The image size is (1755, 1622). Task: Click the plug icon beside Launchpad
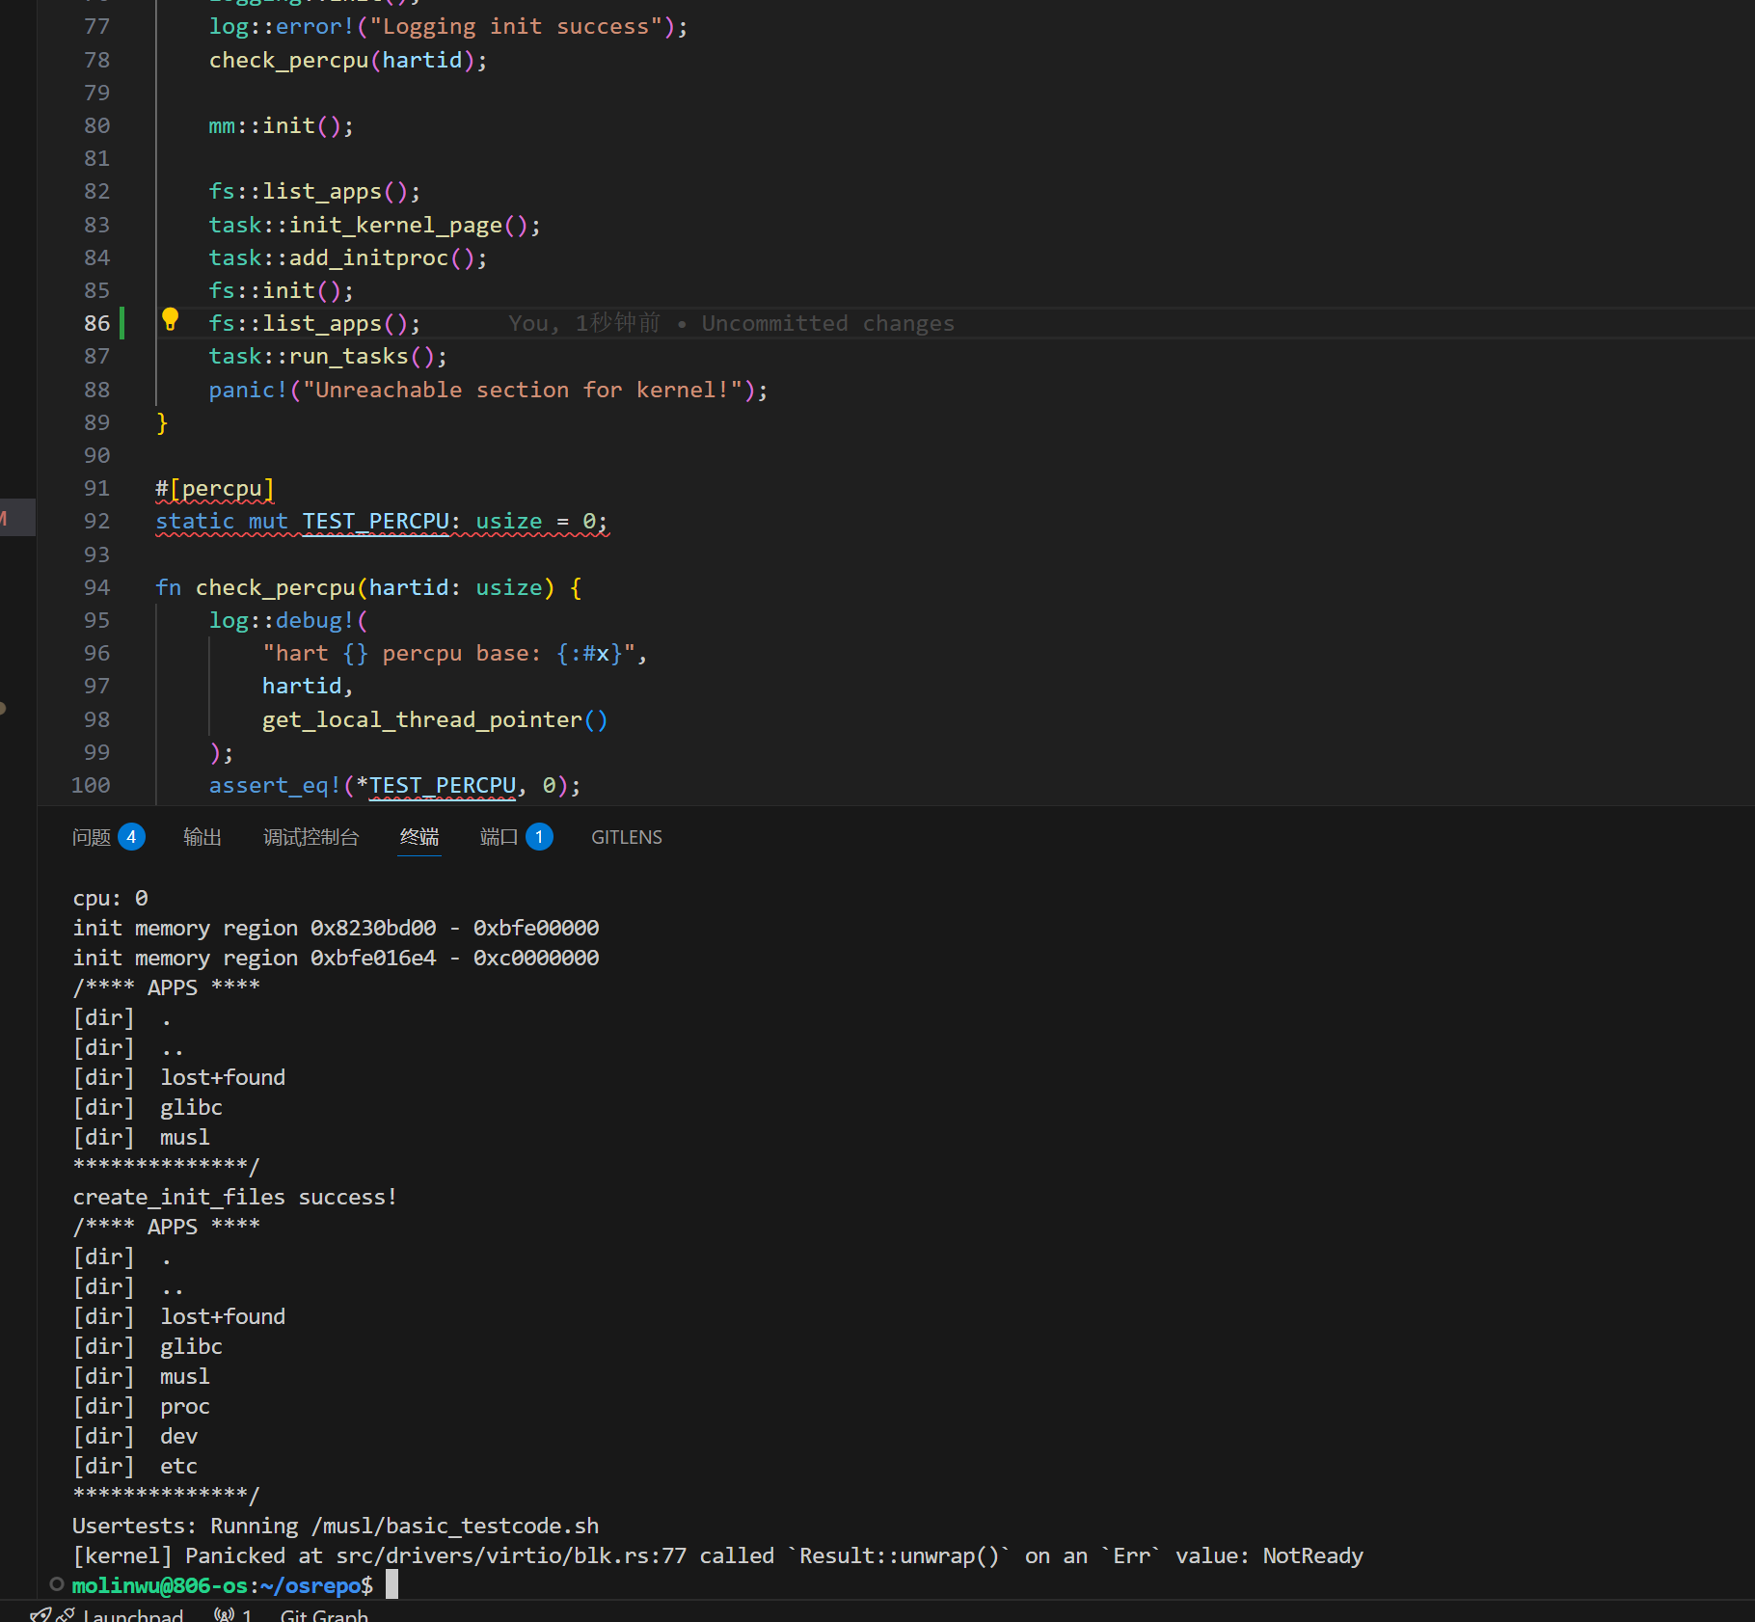pyautogui.click(x=65, y=1614)
